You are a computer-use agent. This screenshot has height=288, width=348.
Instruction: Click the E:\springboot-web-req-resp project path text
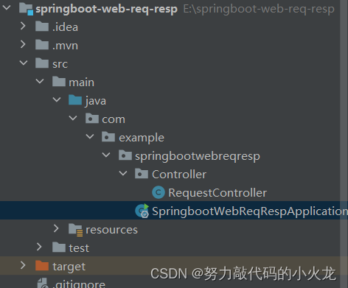[x=259, y=10]
